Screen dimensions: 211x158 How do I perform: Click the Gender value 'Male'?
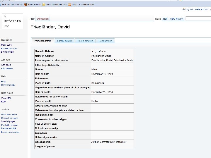(x=94, y=69)
